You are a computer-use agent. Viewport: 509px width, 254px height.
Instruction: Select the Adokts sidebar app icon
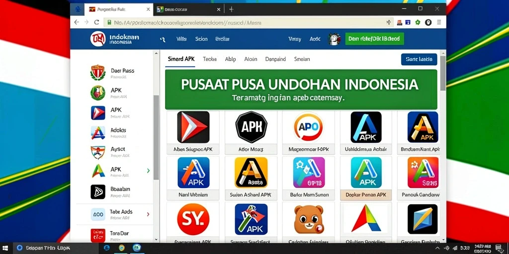click(98, 132)
